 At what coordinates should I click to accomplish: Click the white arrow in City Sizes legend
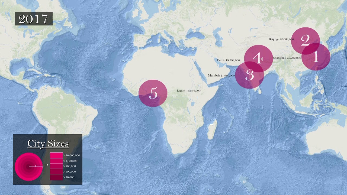tap(41, 165)
